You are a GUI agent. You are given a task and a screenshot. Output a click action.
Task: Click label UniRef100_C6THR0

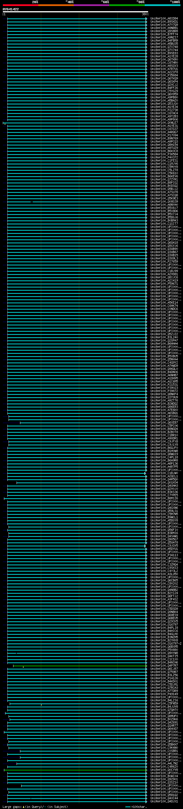[x=164, y=63]
